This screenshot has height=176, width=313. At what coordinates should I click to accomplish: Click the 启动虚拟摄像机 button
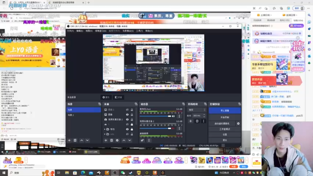tap(222, 124)
